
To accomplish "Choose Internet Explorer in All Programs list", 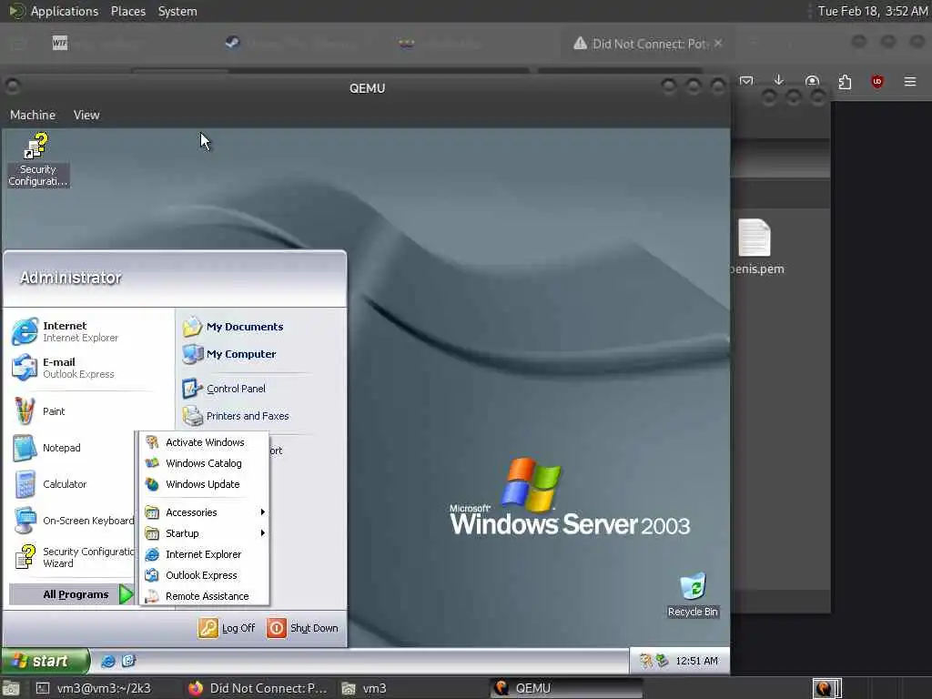I will 204,554.
